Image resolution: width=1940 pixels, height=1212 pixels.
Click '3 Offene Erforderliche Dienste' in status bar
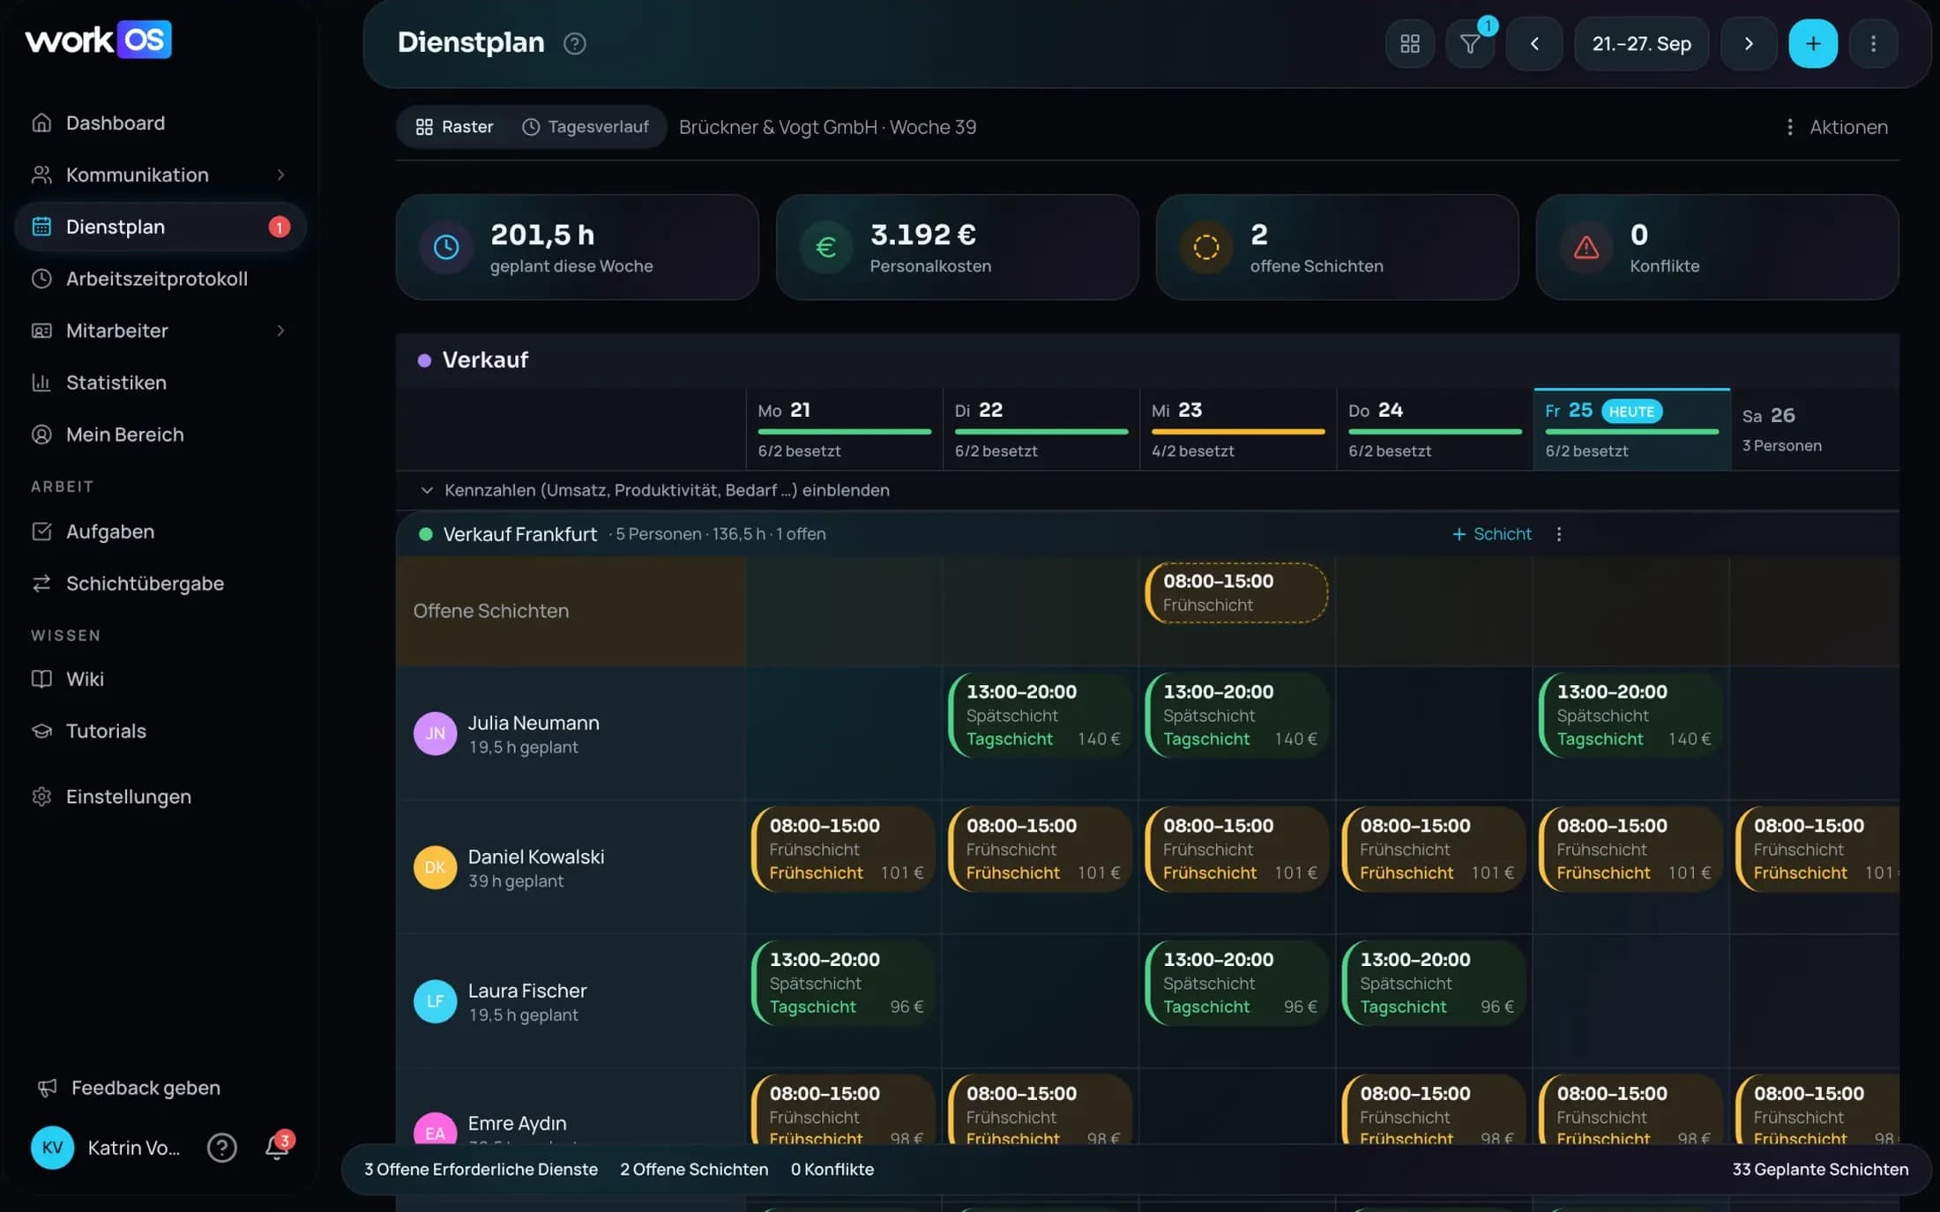tap(481, 1170)
